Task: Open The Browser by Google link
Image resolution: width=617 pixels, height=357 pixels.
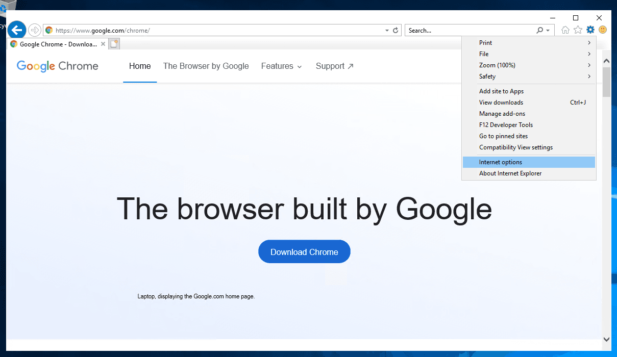Action: click(206, 66)
